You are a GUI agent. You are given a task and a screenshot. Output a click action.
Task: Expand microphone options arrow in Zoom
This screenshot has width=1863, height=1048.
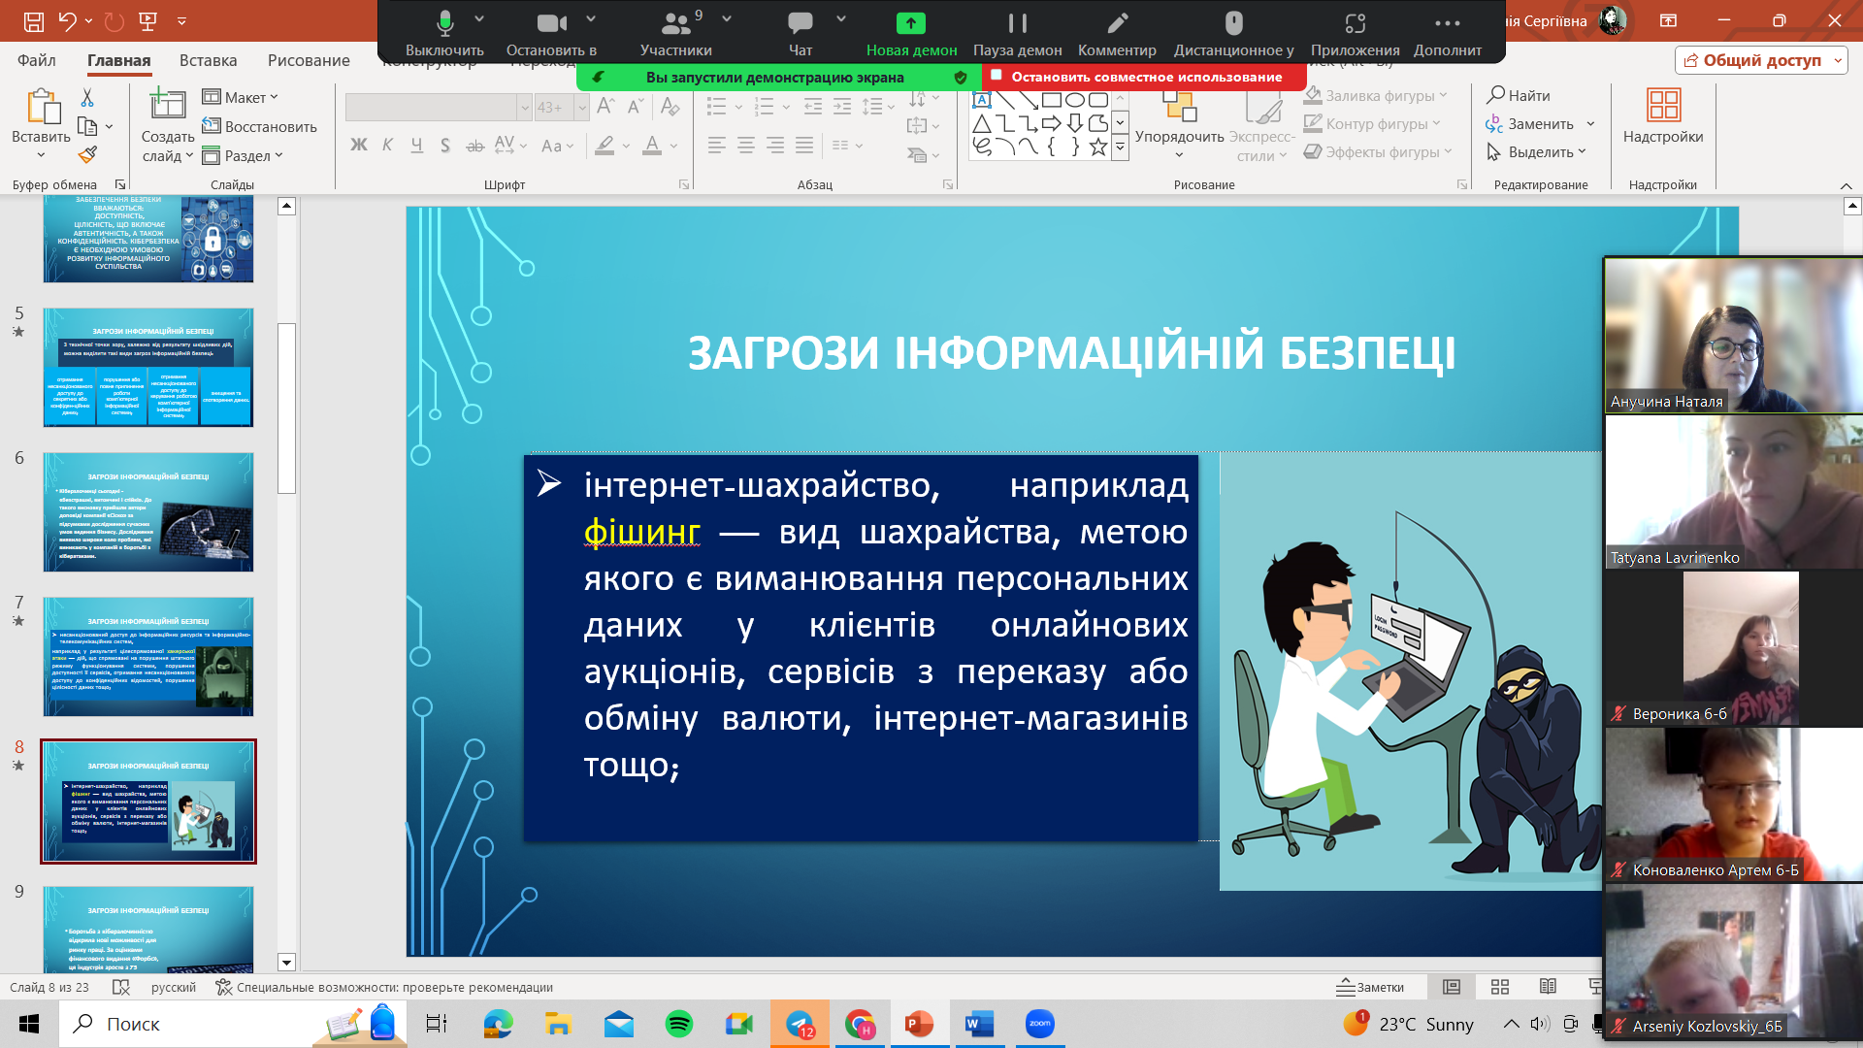(x=479, y=18)
